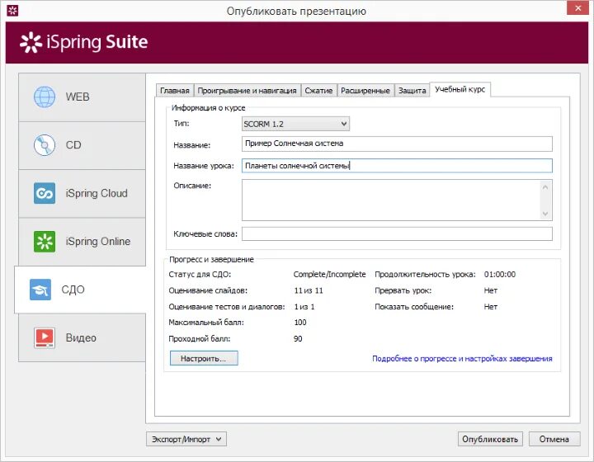This screenshot has width=594, height=462.
Task: Click the maximum score value 100
Action: click(x=300, y=323)
